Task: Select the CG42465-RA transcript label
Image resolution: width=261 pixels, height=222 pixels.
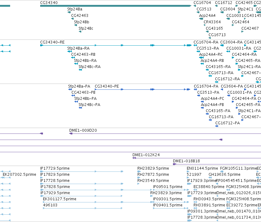Action: tap(248, 61)
